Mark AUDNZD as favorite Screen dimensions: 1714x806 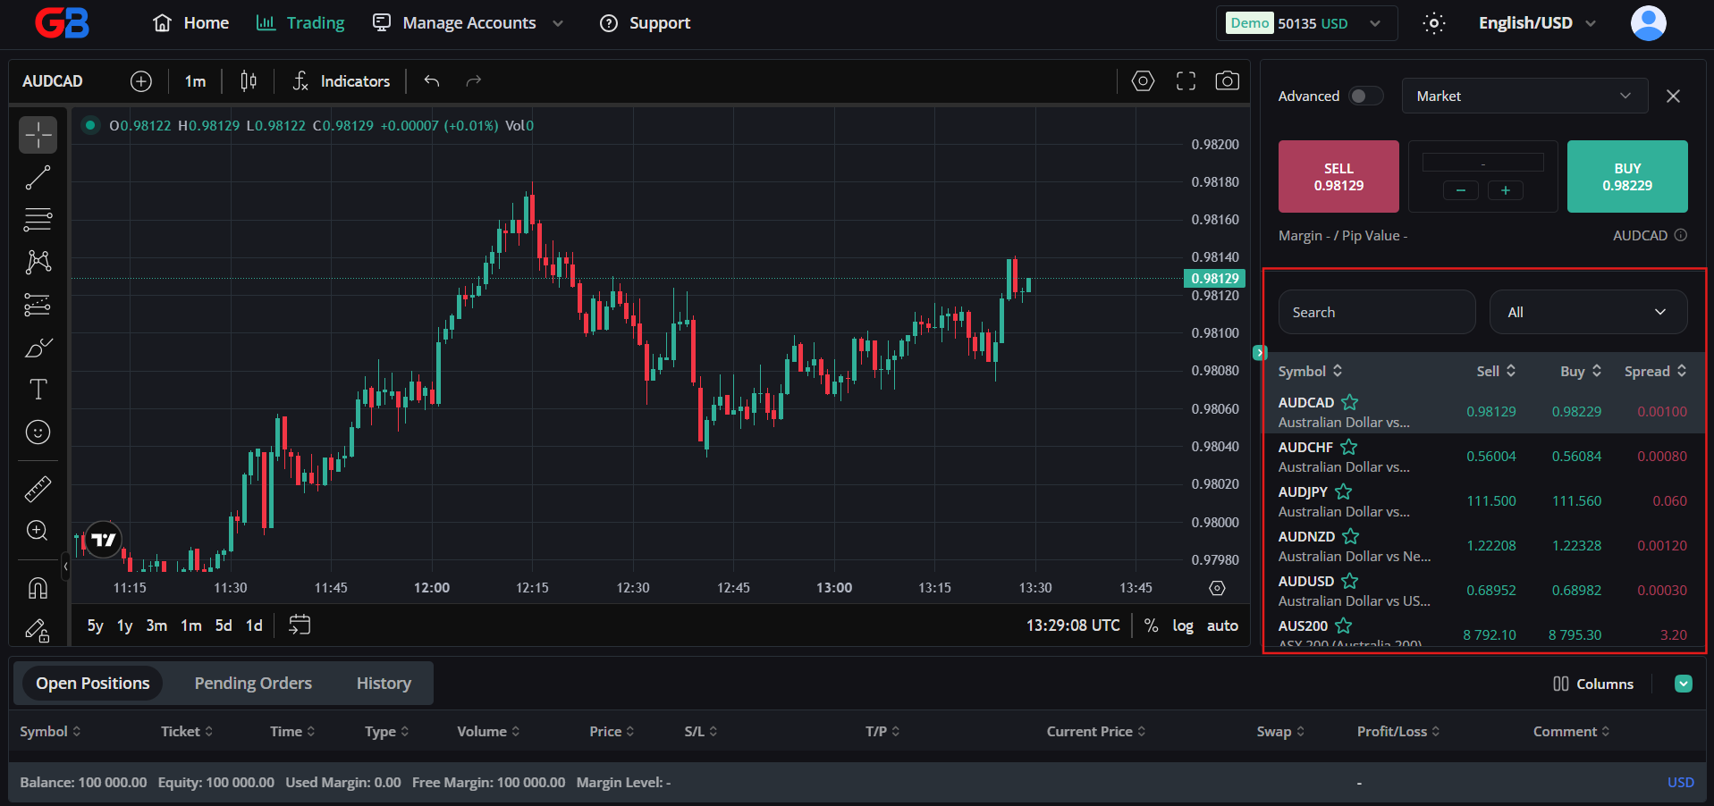click(1351, 536)
